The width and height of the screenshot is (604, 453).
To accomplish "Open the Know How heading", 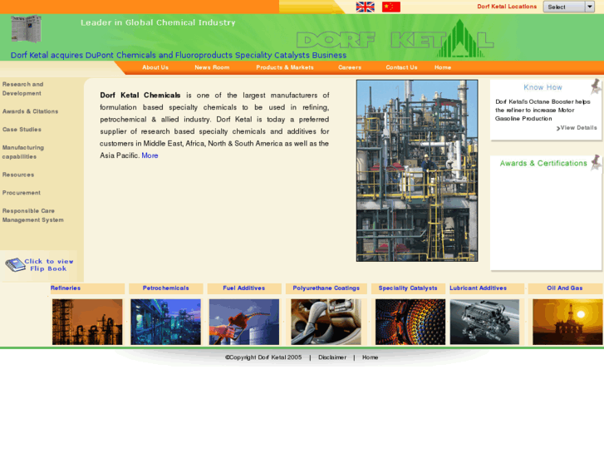I will [543, 87].
